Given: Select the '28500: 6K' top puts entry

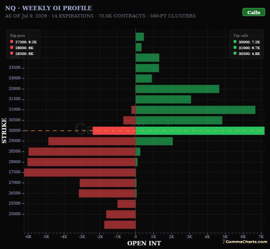Looking at the screenshot, I should pos(22,54).
